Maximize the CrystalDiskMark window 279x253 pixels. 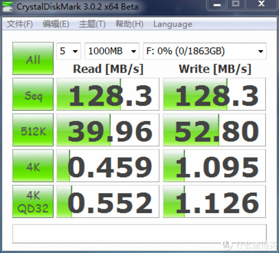236,5
